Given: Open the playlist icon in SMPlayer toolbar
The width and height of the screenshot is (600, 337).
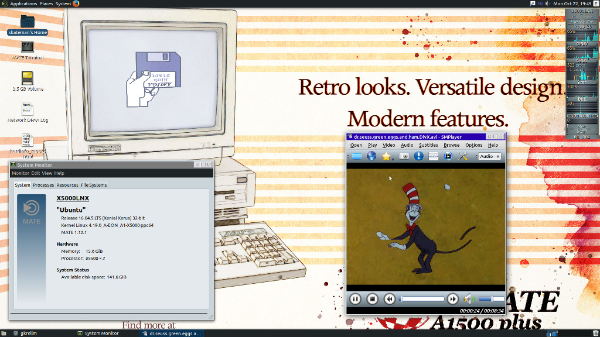Looking at the screenshot, I should 433,156.
